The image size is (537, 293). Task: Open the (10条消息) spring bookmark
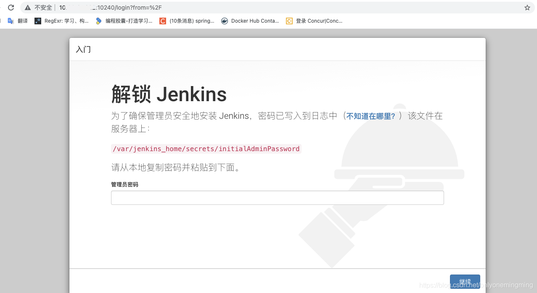tap(187, 21)
